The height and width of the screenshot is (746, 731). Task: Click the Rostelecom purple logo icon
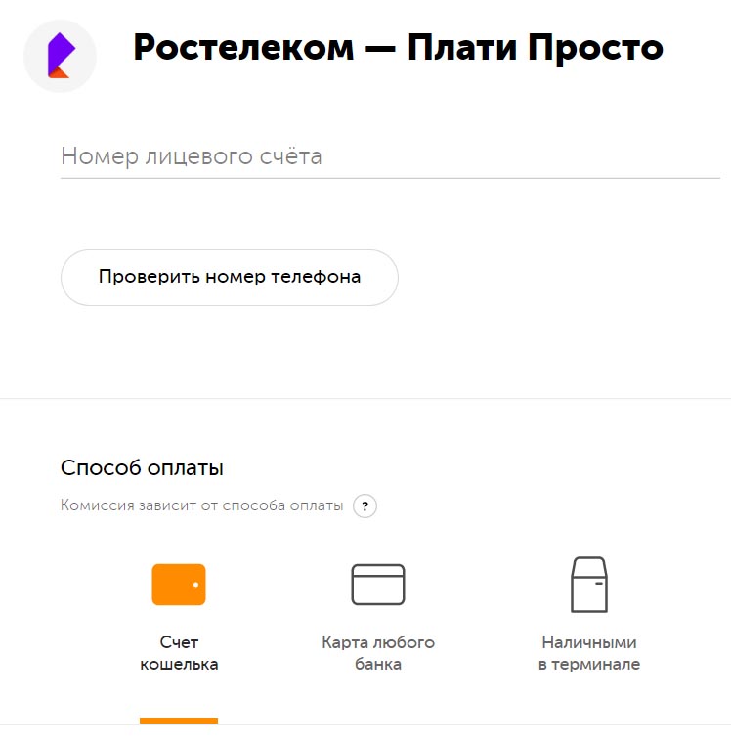(60, 56)
